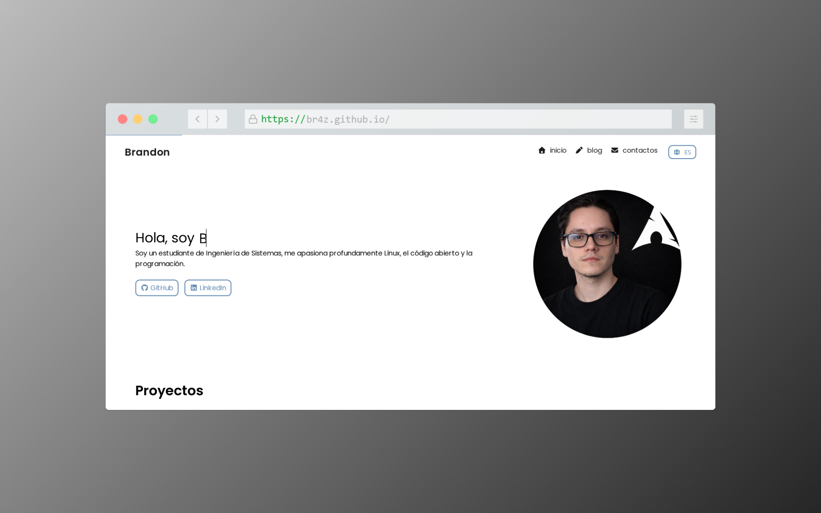Viewport: 821px width, 513px height.
Task: Click the LinkedIn square icon
Action: 194,288
